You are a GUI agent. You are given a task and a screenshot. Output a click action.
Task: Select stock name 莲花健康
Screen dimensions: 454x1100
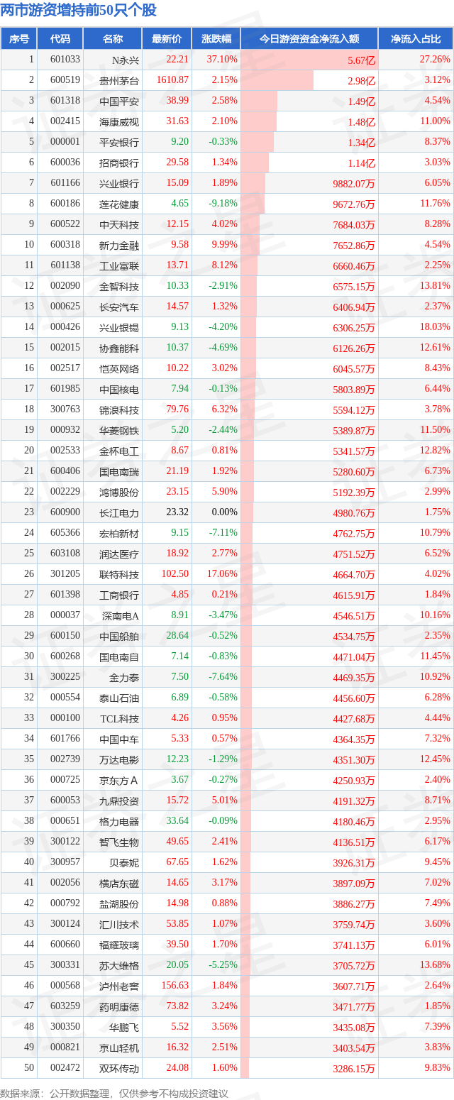click(119, 204)
